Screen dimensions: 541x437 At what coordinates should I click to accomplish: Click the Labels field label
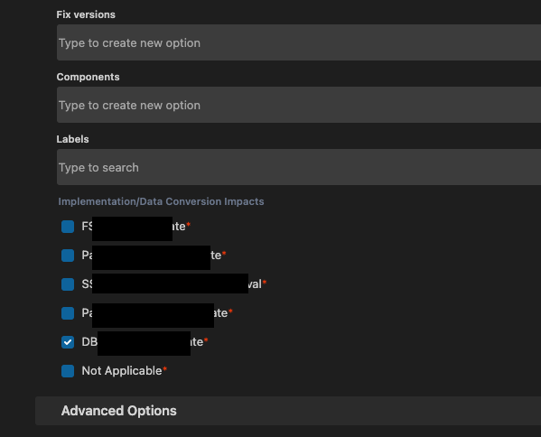(72, 139)
